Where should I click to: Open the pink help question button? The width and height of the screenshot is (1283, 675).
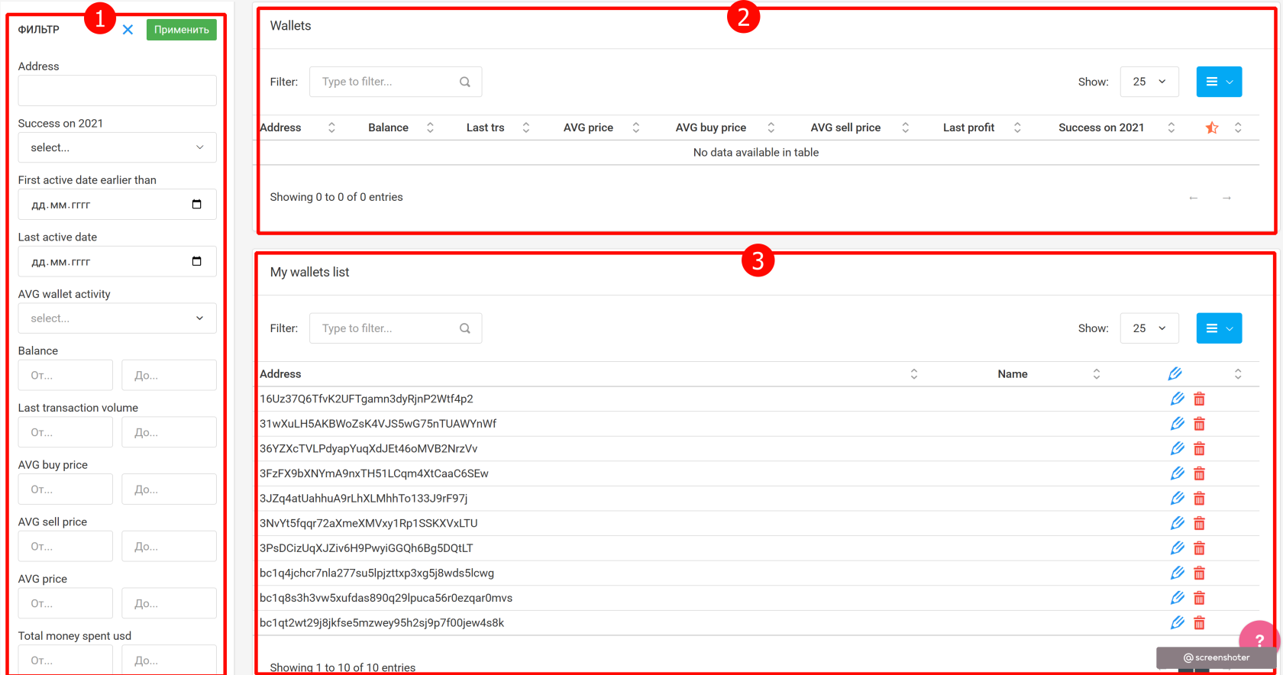(1259, 640)
